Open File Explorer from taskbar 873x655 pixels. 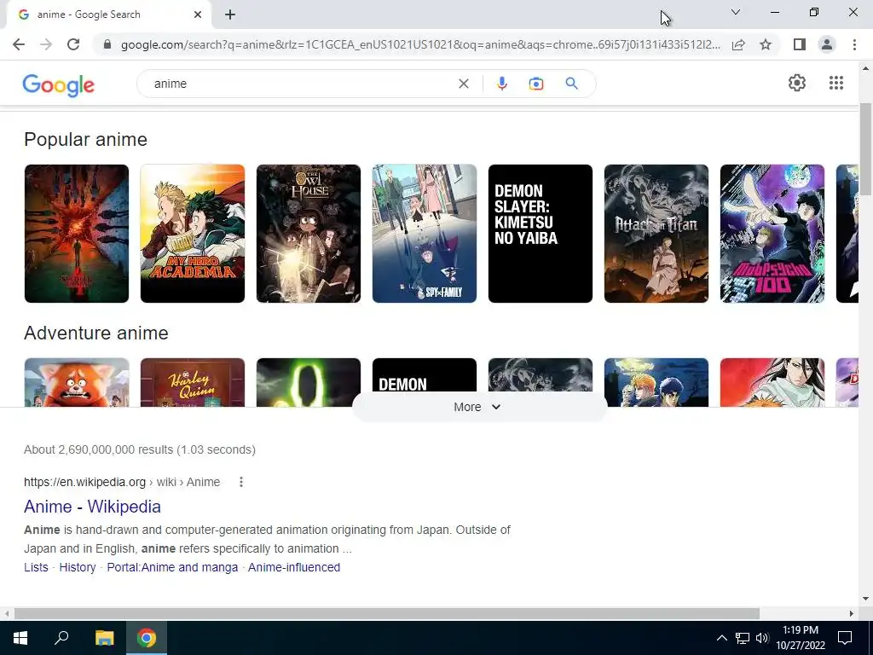pyautogui.click(x=104, y=638)
